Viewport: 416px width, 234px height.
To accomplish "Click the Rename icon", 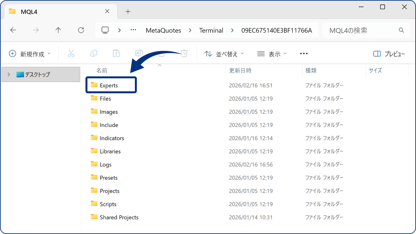I will coord(139,53).
